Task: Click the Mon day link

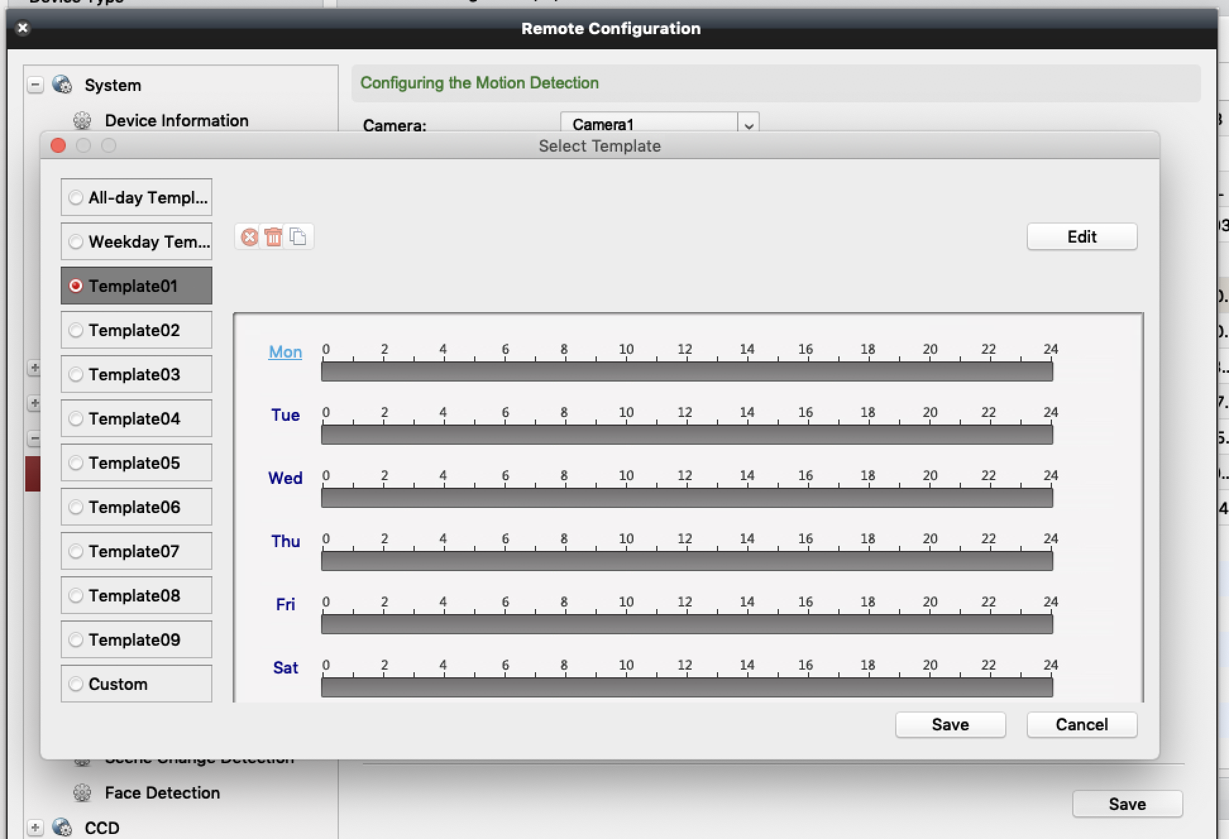Action: (284, 352)
